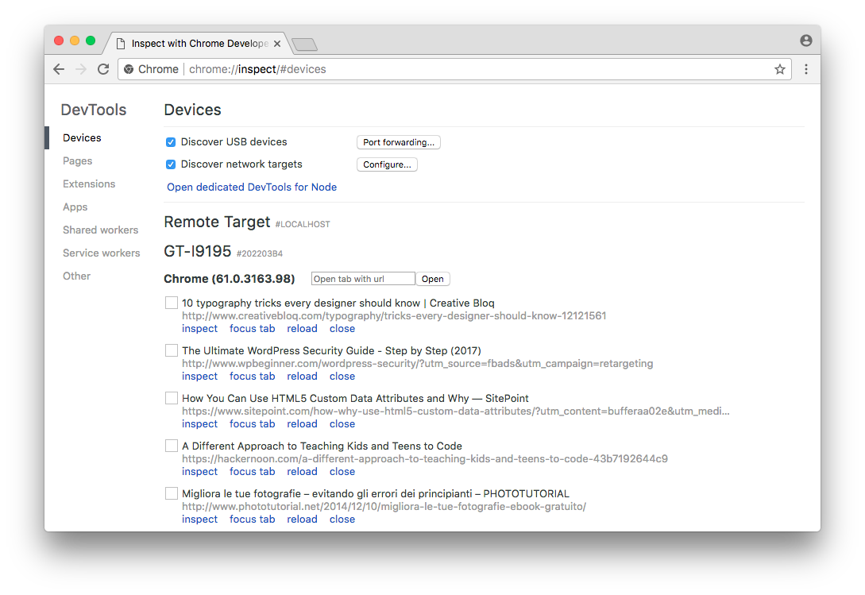Click the Chrome (61.0.3163.98) version label
Image resolution: width=865 pixels, height=595 pixels.
pyautogui.click(x=230, y=279)
